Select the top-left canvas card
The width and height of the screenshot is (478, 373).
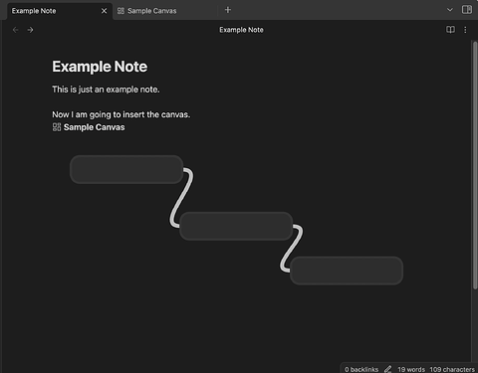click(126, 169)
